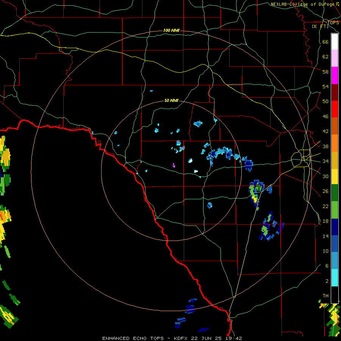Click the 22 legend value
341x341 pixels.
coord(325,206)
